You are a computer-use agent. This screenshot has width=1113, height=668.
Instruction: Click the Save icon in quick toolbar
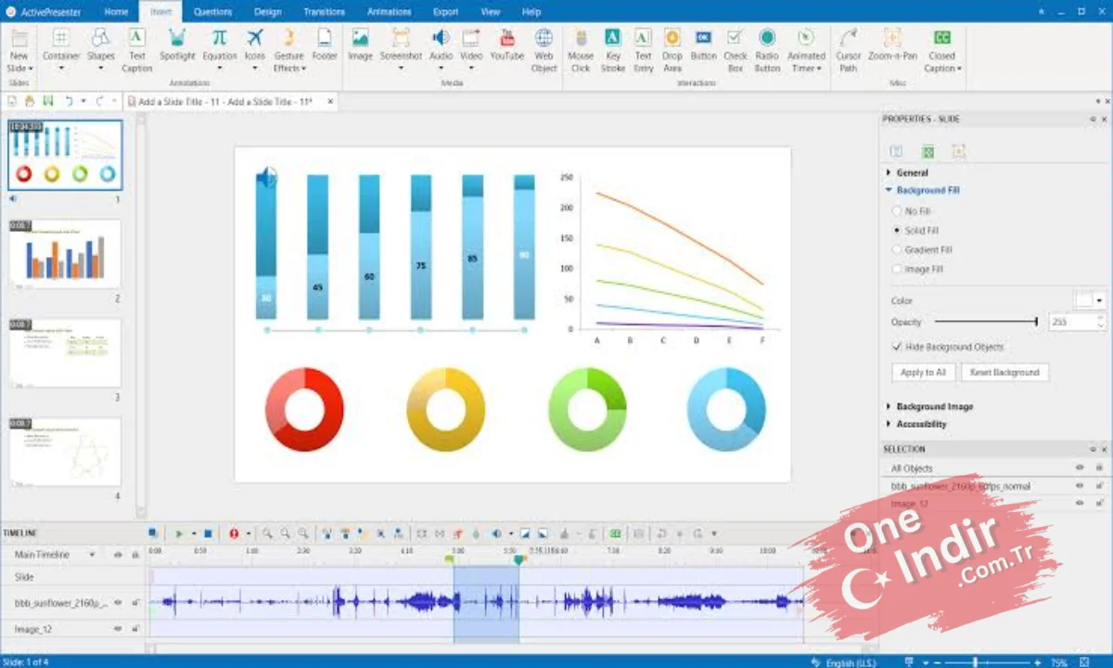pos(48,101)
